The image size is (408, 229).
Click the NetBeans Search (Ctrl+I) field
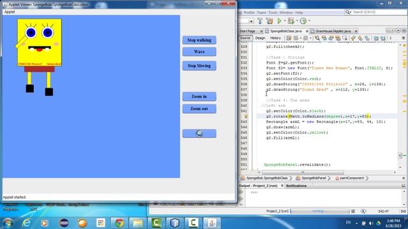[375, 12]
